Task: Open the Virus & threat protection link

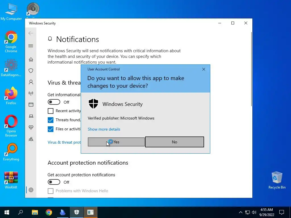Action: (64, 142)
